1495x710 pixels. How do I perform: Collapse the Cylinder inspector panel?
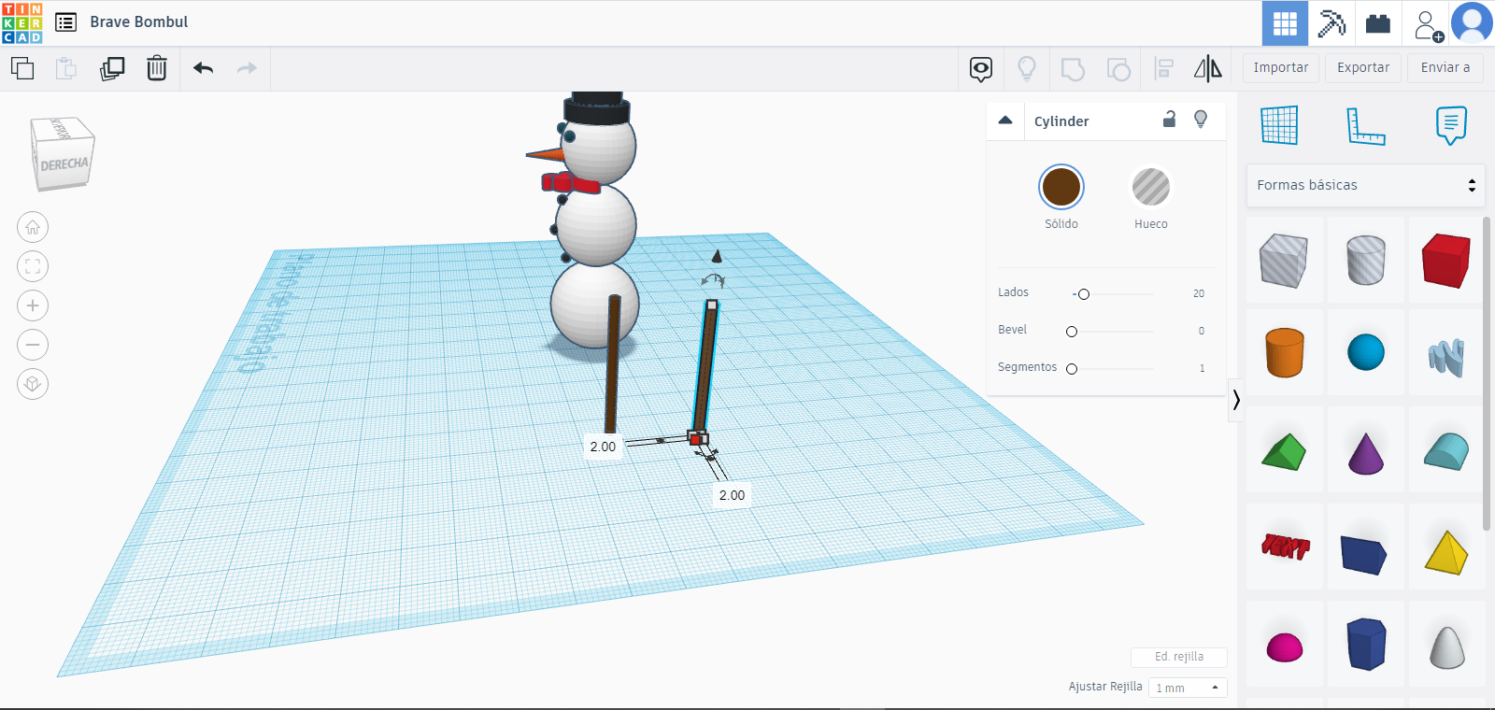click(x=1005, y=121)
